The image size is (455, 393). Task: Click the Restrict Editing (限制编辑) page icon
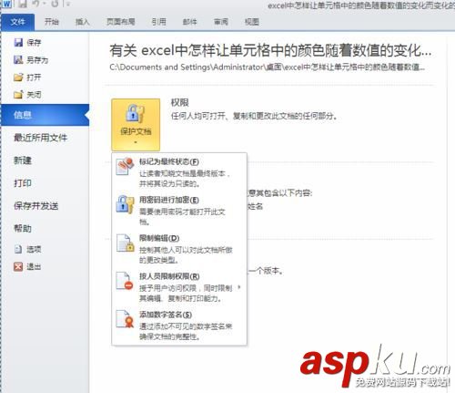(125, 243)
